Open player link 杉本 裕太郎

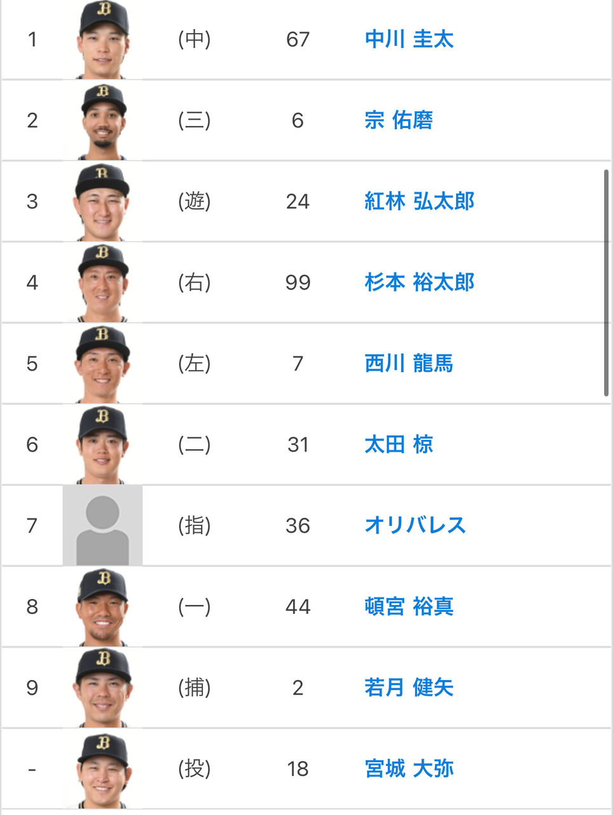click(420, 282)
